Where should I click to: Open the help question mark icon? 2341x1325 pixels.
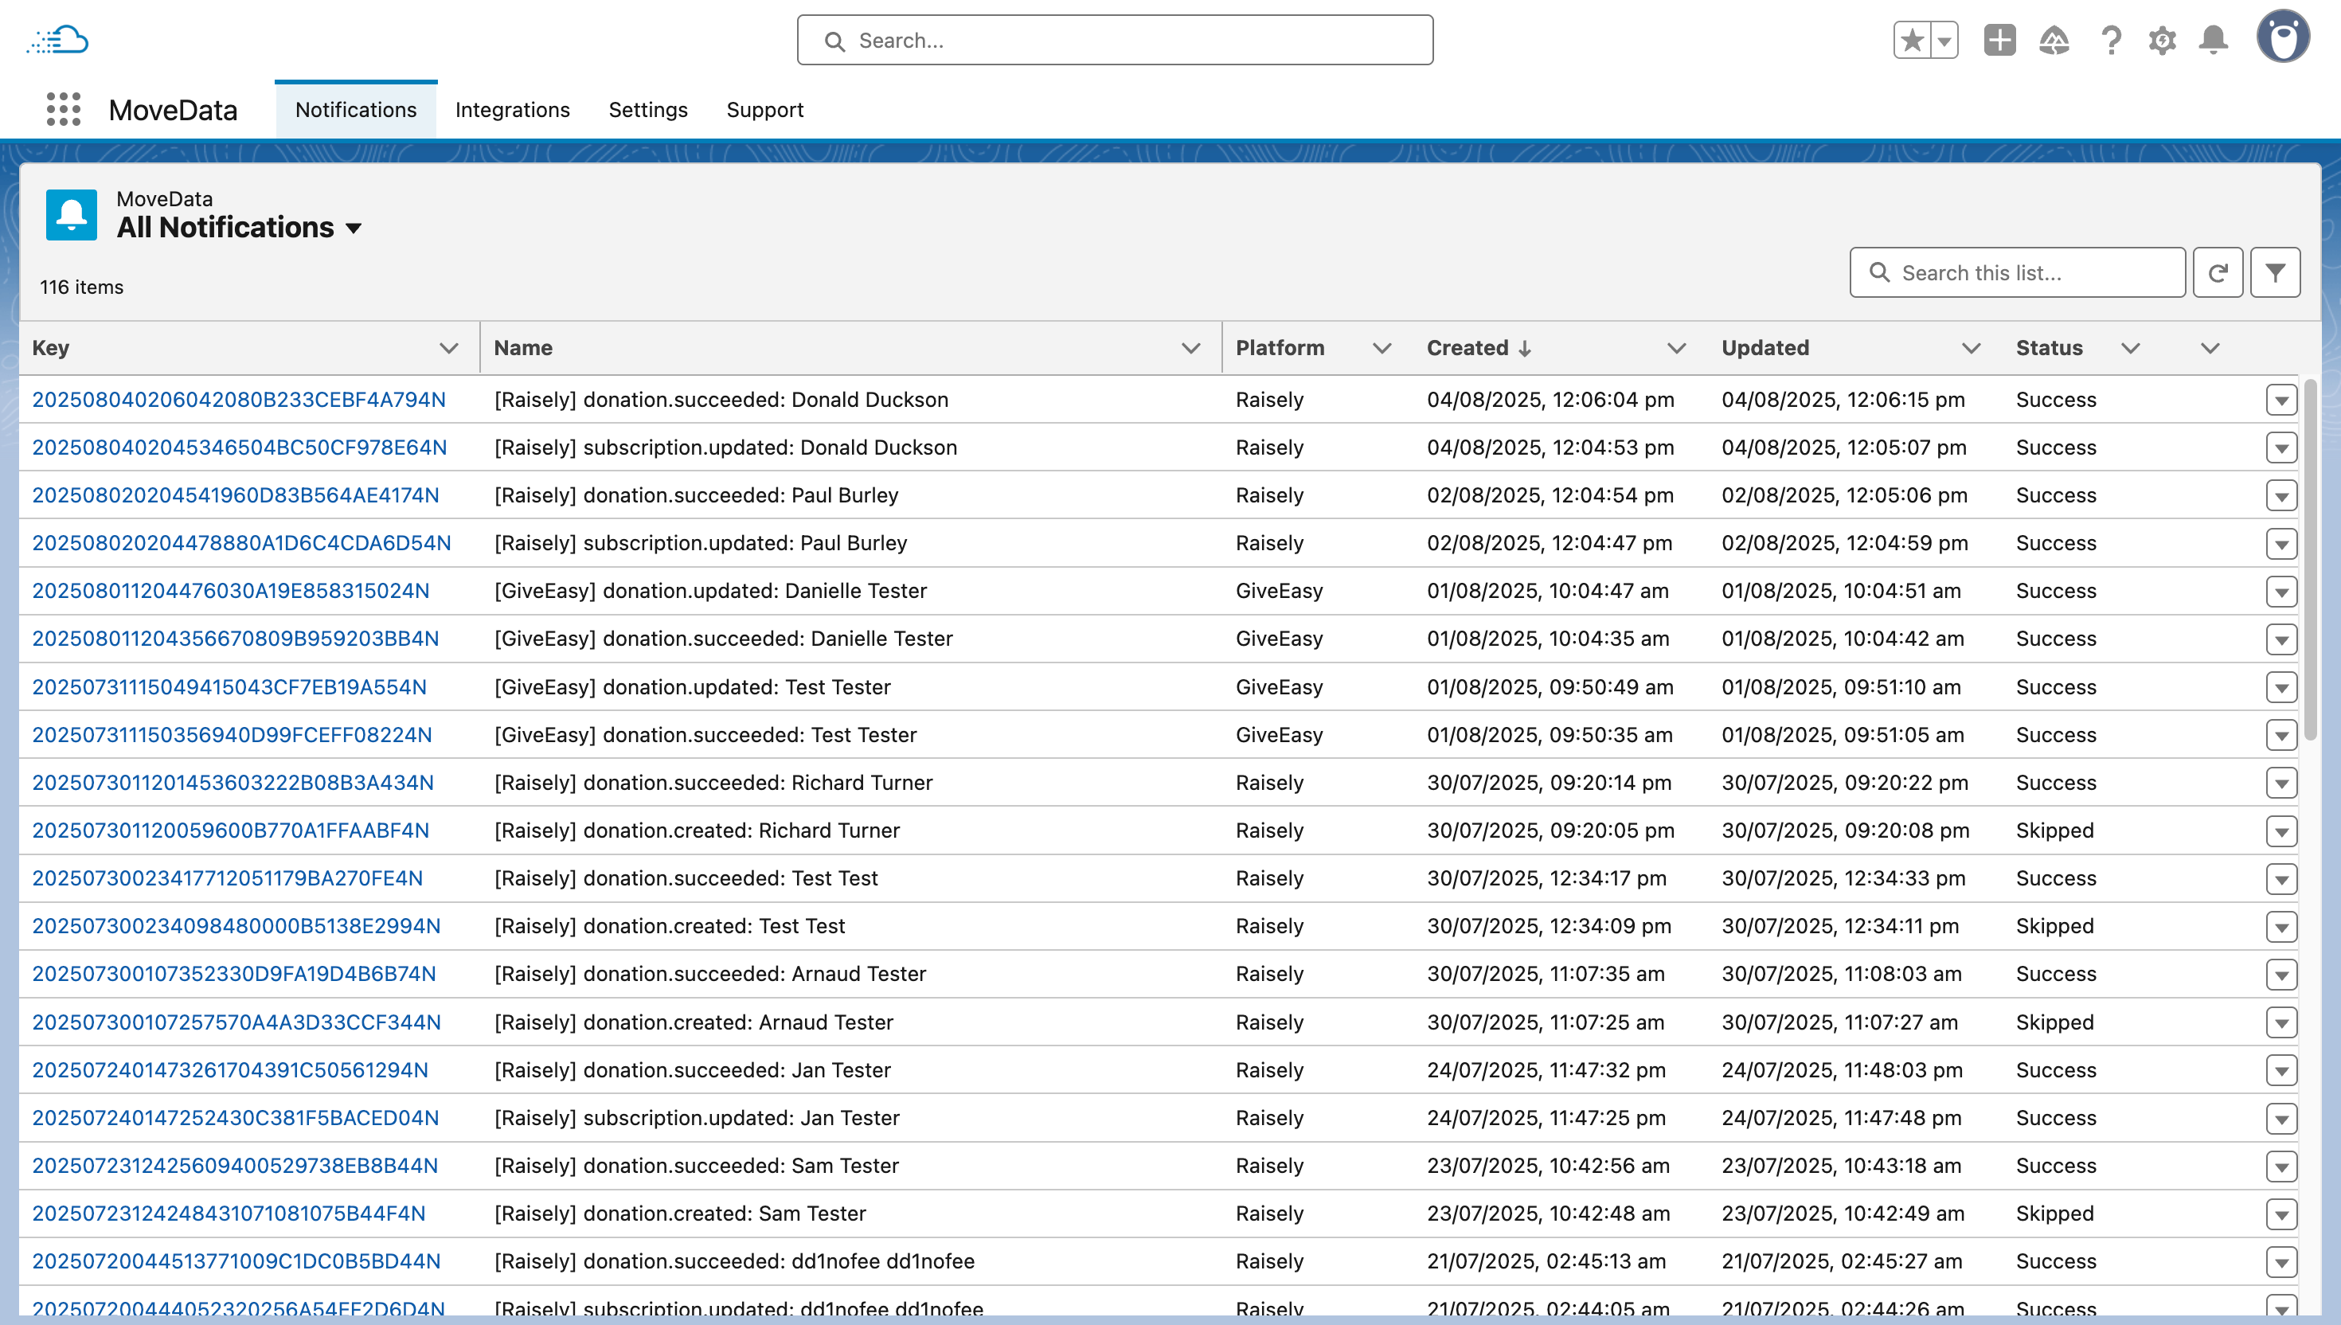2110,40
